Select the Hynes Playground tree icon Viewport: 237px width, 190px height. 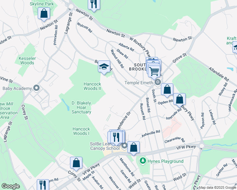point(143,161)
